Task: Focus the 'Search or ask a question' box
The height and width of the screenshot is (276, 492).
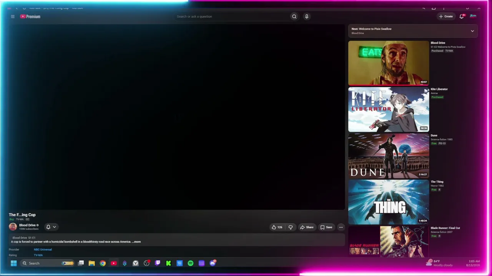Action: click(x=232, y=16)
